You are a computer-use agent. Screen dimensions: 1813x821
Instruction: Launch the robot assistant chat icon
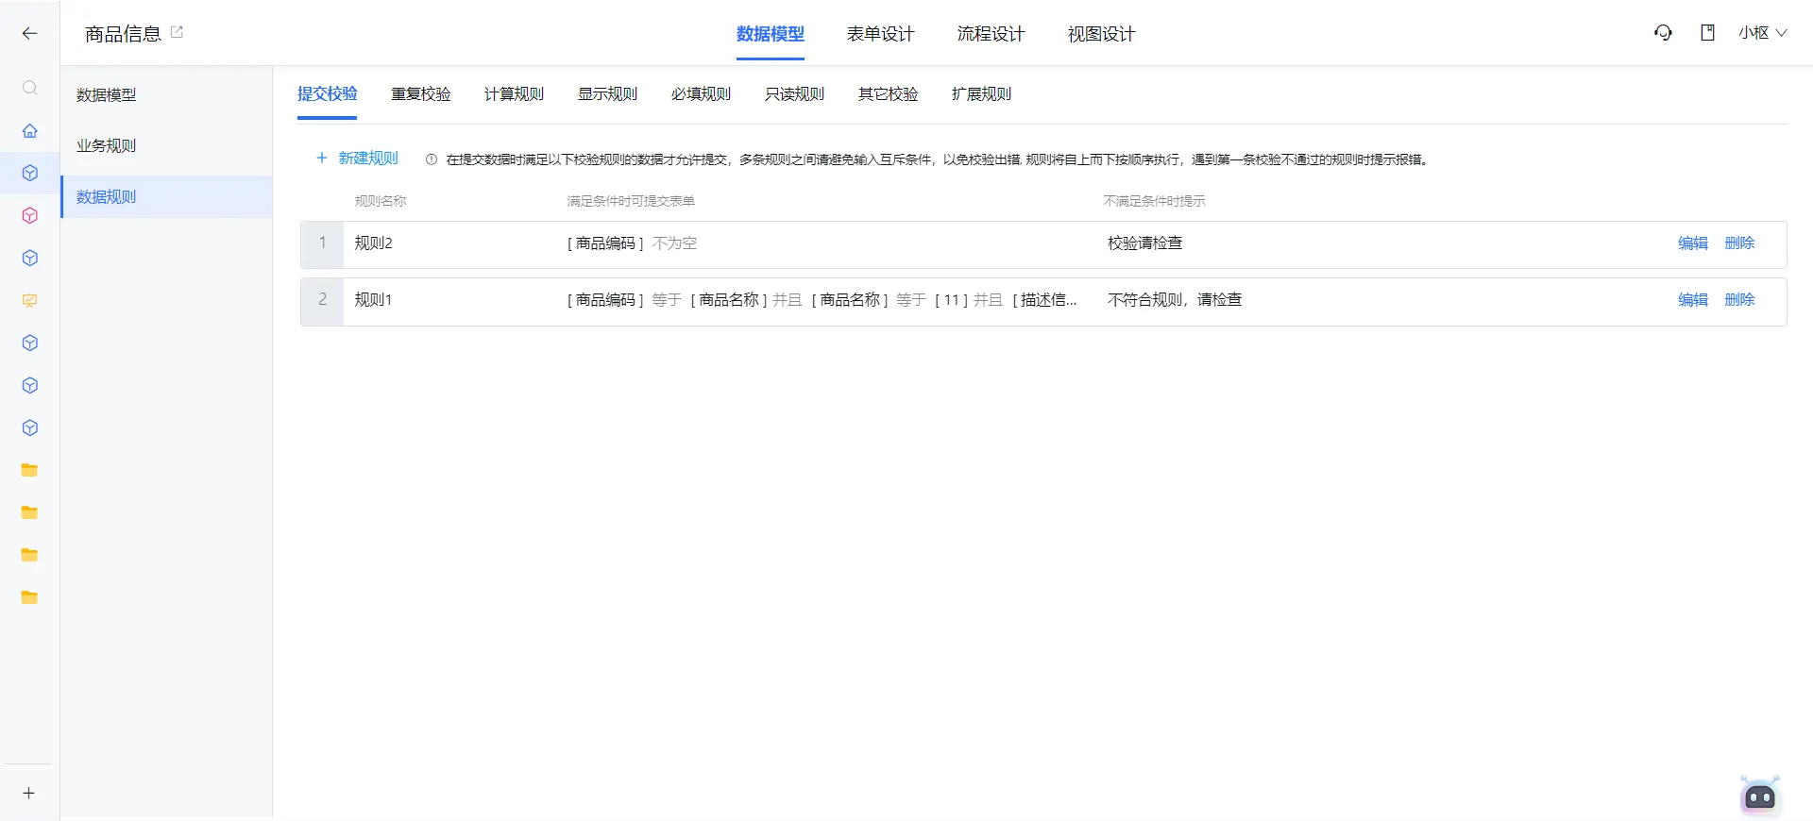1760,796
